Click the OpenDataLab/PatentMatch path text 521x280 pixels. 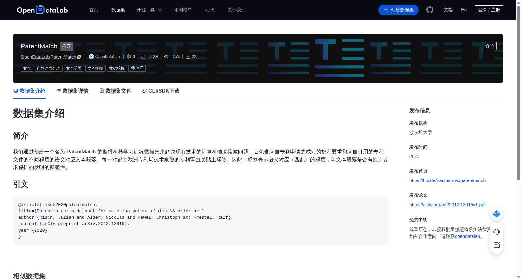(x=49, y=57)
